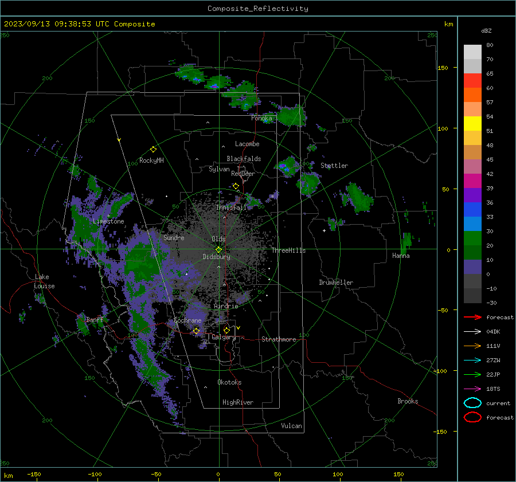The width and height of the screenshot is (516, 482).
Task: Click the dBZ legend heading
Action: coord(486,30)
